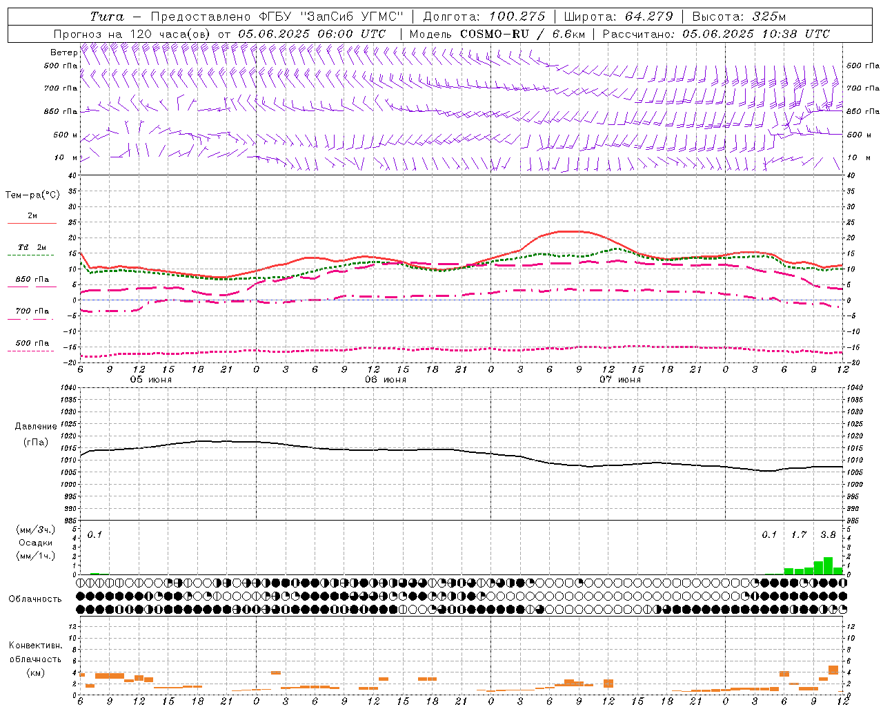Screen dimensions: 883x707
Task: Click the 'Долгота: 100.275' longitude field
Action: pyautogui.click(x=484, y=17)
